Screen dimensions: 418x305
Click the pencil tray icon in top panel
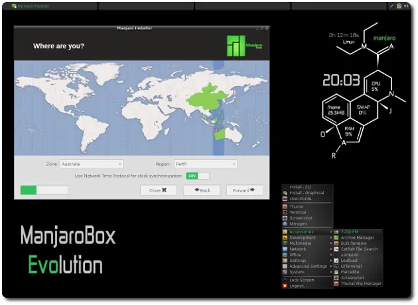[391, 6]
